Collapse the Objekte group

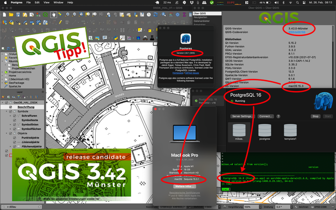click(x=7, y=133)
